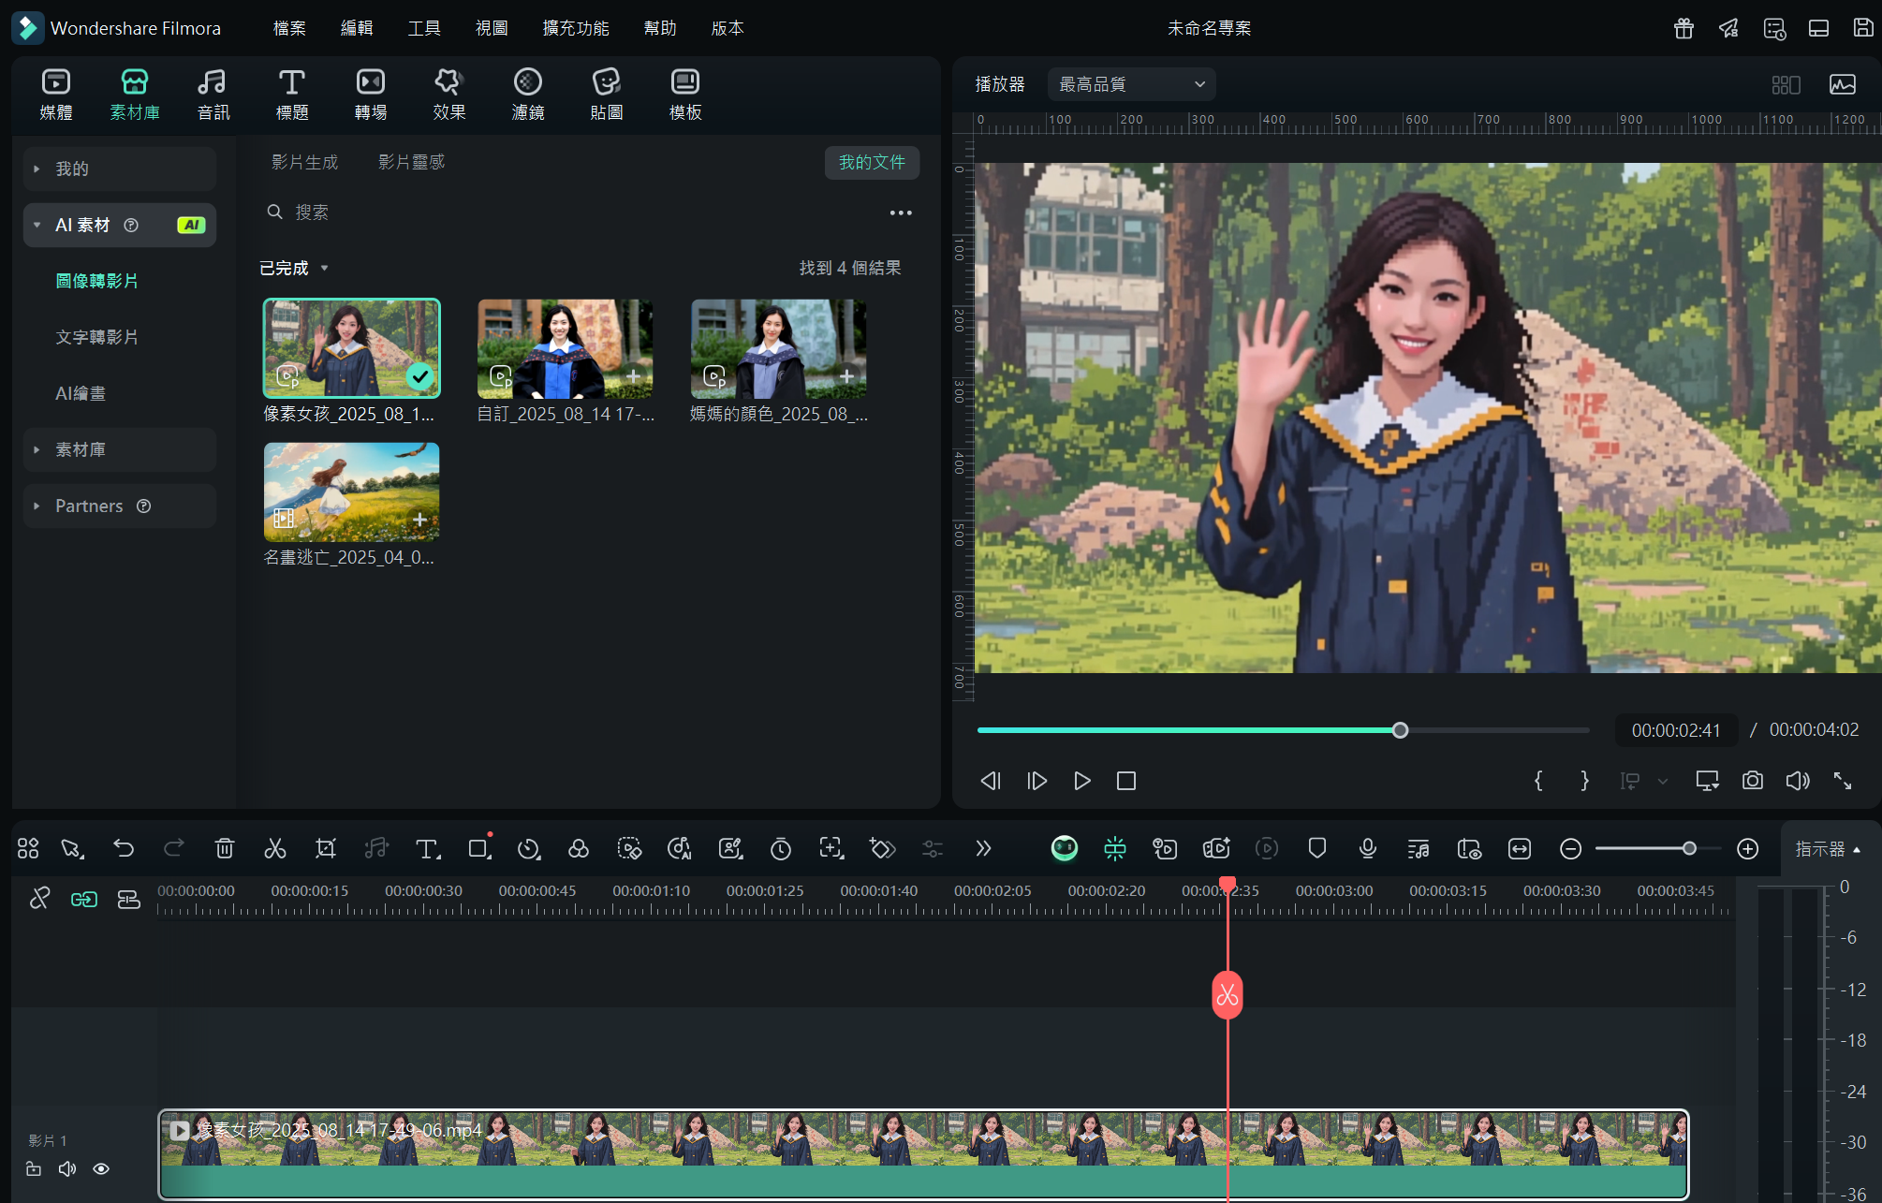The image size is (1882, 1203).
Task: Open the Speed control icon
Action: [529, 849]
